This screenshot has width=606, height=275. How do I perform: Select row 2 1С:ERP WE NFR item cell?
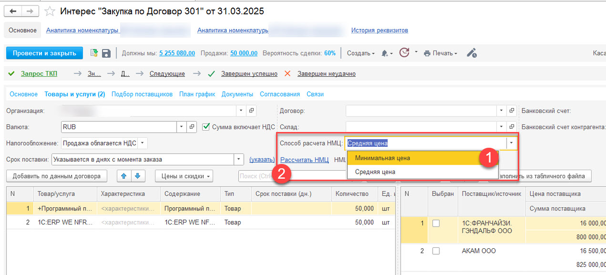click(66, 222)
